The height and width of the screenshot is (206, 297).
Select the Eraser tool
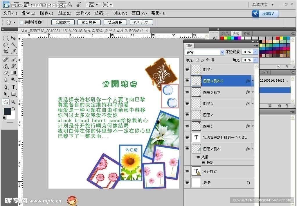click(x=6, y=73)
